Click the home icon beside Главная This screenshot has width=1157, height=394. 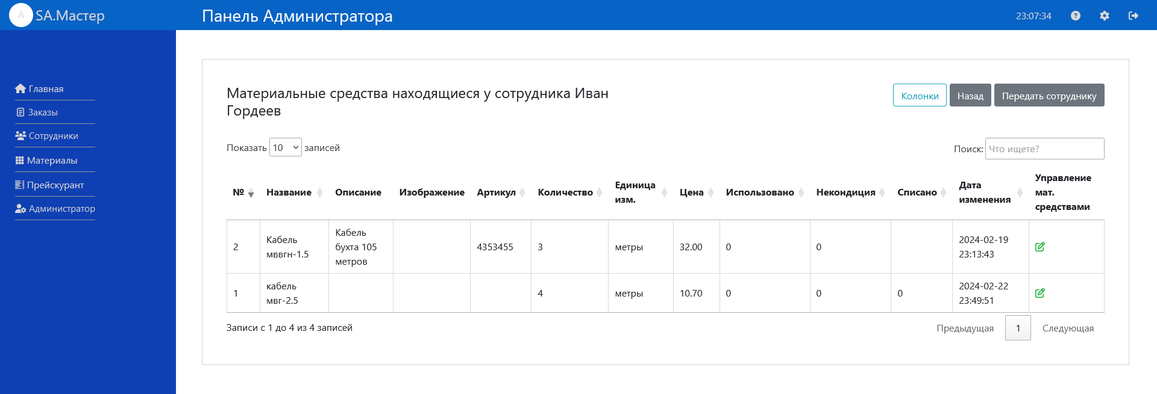click(x=20, y=88)
